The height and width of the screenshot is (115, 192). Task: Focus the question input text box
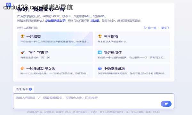[93, 101]
